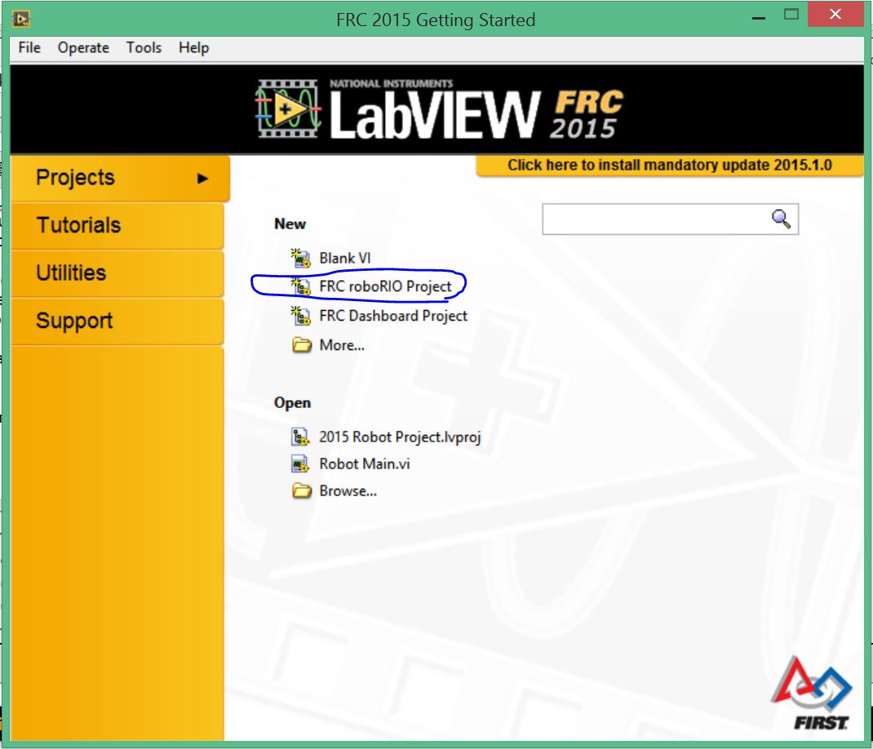Select the Tutorials sidebar tab

click(117, 225)
